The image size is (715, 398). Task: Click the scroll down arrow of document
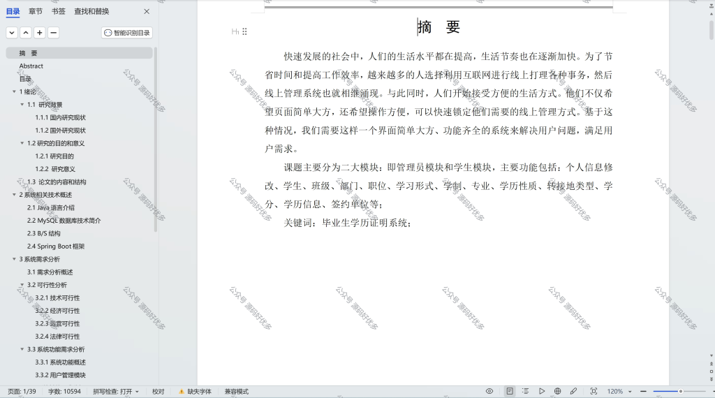(x=712, y=355)
